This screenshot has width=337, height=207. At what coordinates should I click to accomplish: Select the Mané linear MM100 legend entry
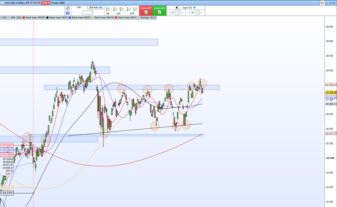click(x=103, y=17)
